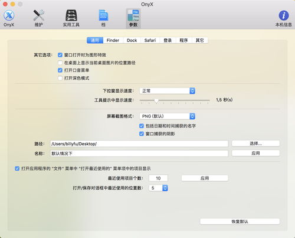Screen dimensions: 295x238
Task: Click the 恢复默认 restore defaults button
Action: pyautogui.click(x=240, y=221)
